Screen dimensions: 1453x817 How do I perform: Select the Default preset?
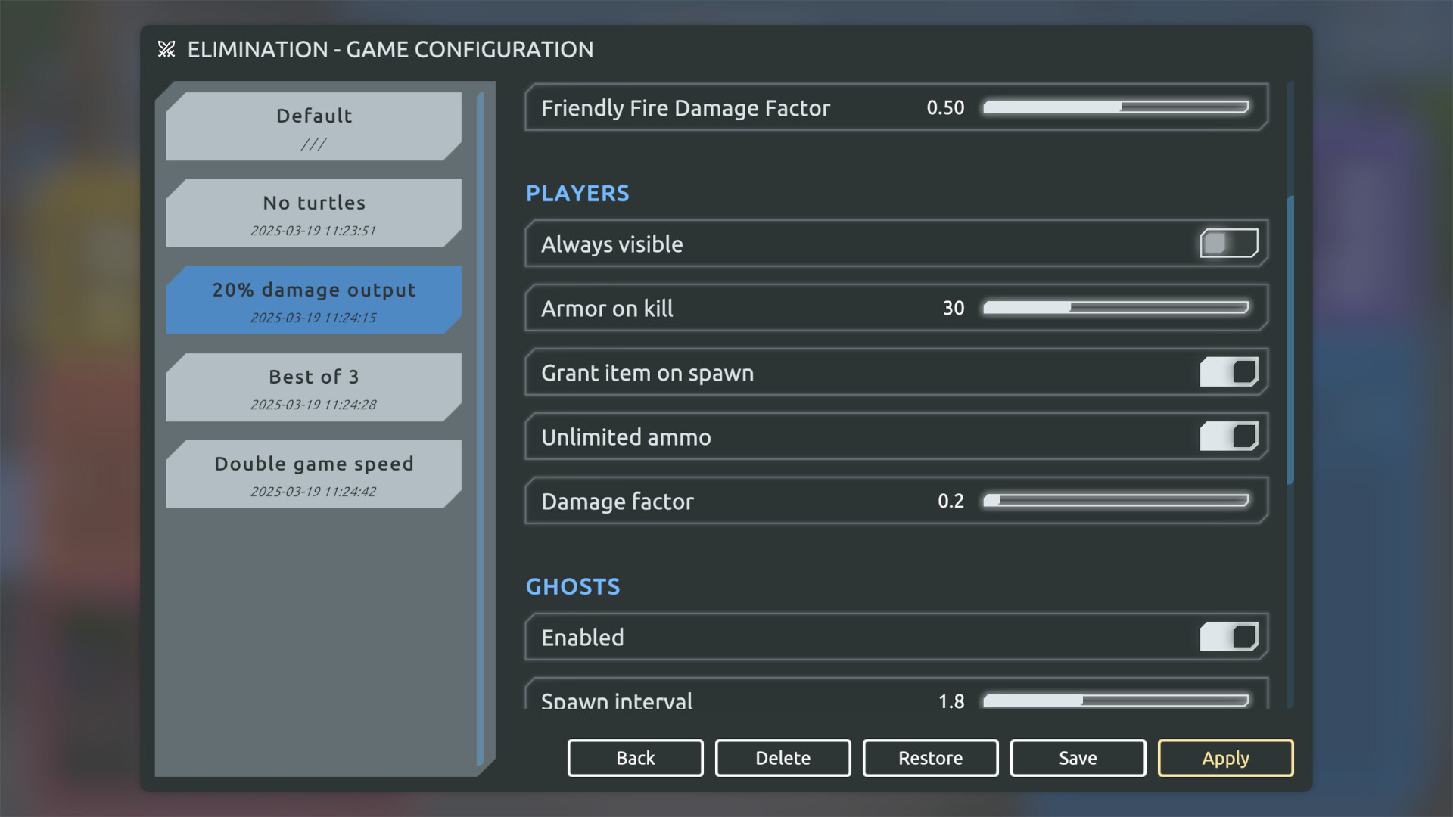click(x=313, y=126)
